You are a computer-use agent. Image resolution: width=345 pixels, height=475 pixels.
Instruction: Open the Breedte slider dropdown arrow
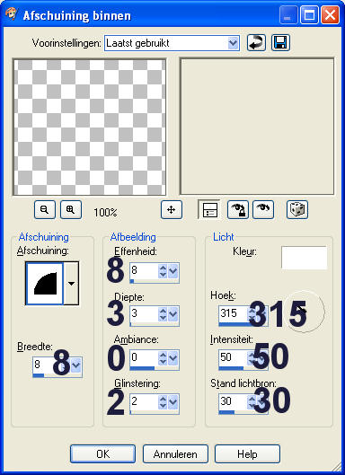pyautogui.click(x=75, y=365)
